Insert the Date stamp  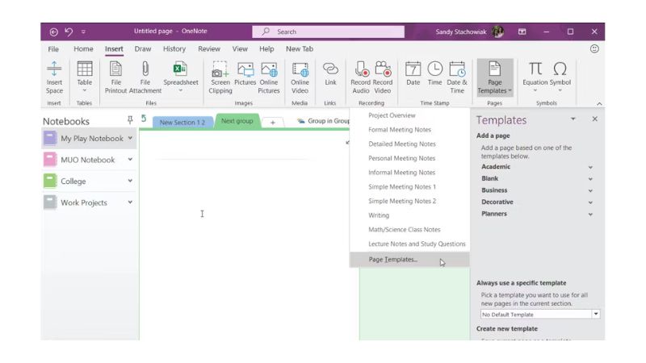pos(413,74)
